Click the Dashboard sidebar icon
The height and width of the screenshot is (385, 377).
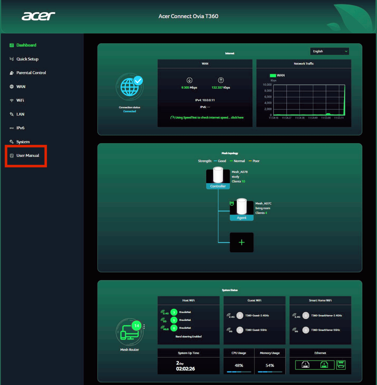tap(12, 45)
